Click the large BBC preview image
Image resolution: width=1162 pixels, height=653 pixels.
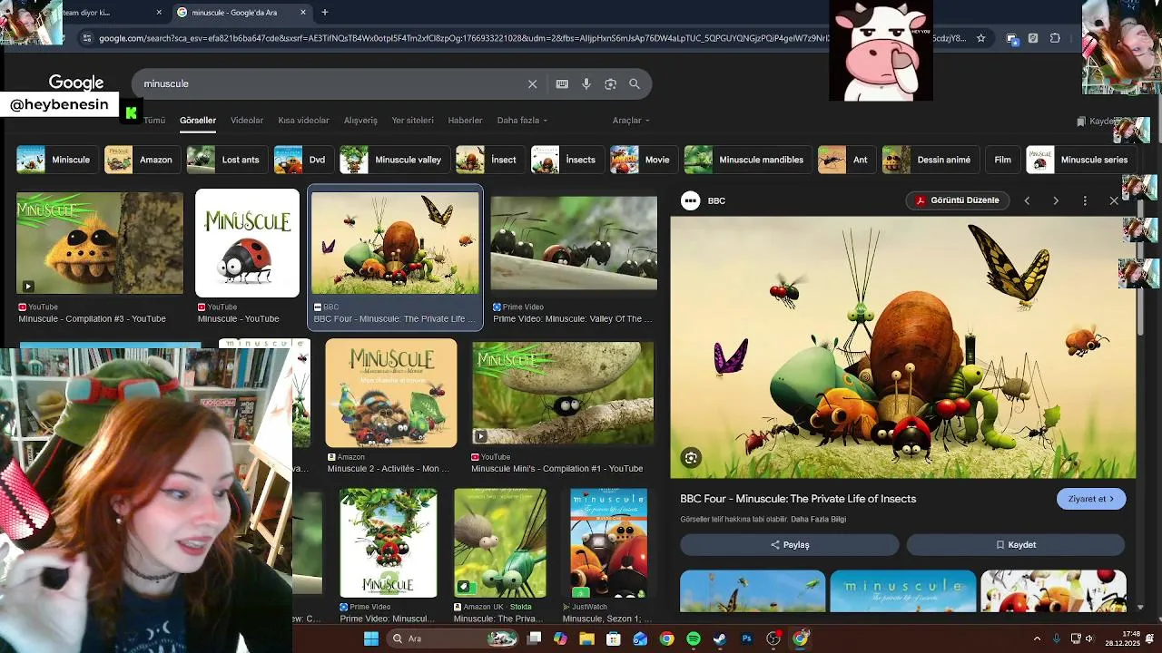tap(903, 347)
